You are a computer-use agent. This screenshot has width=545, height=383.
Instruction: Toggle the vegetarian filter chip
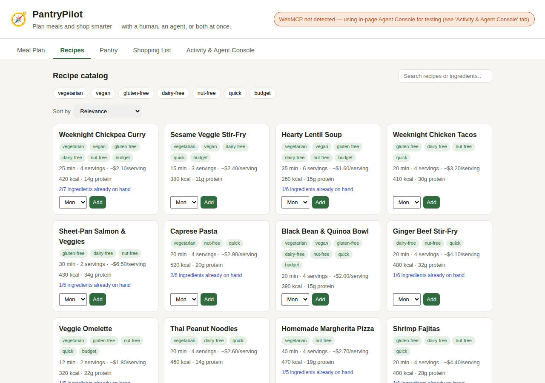[x=70, y=93]
